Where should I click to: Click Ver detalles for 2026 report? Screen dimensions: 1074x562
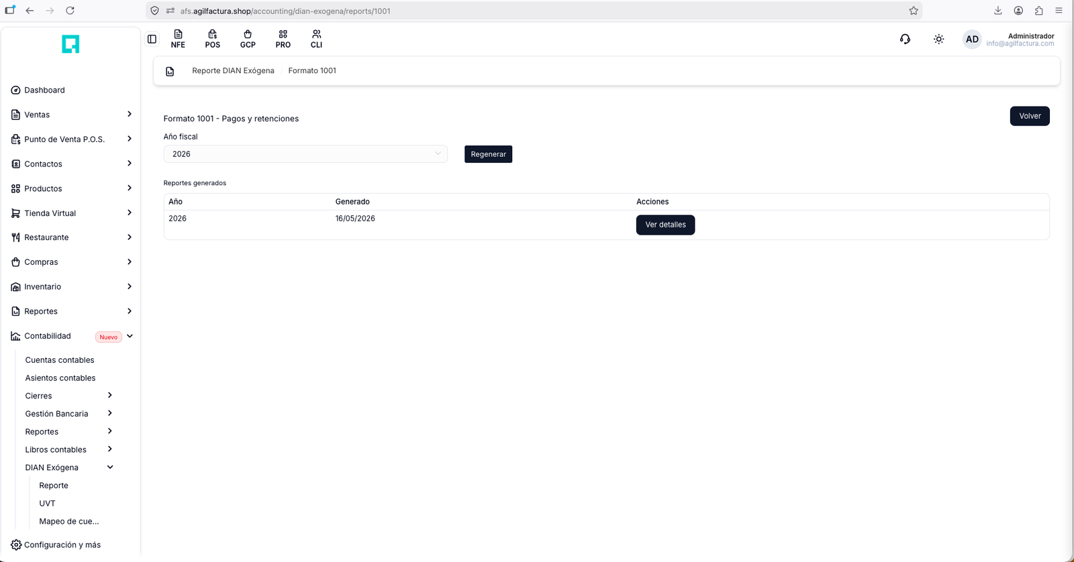(665, 225)
